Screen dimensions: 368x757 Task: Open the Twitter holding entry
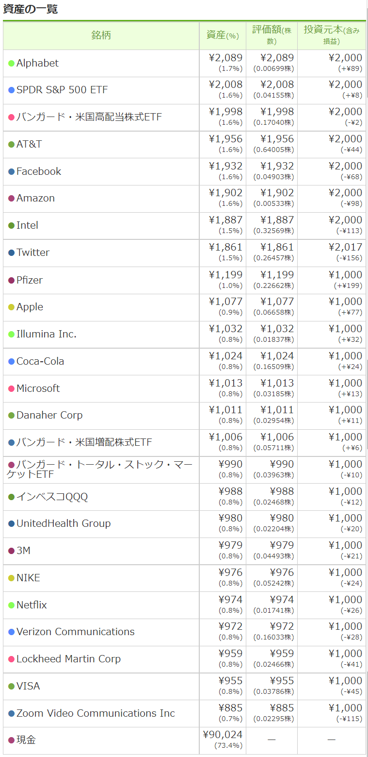point(33,252)
